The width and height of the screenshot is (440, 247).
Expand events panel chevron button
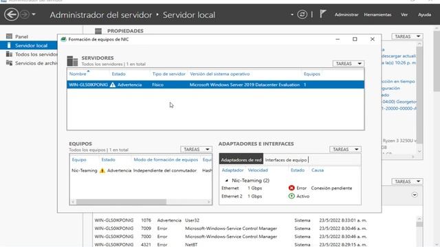(x=415, y=195)
